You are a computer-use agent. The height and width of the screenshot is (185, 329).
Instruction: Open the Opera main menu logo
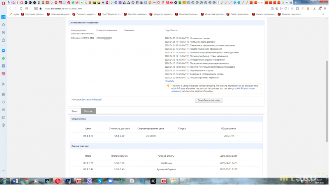click(3, 3)
